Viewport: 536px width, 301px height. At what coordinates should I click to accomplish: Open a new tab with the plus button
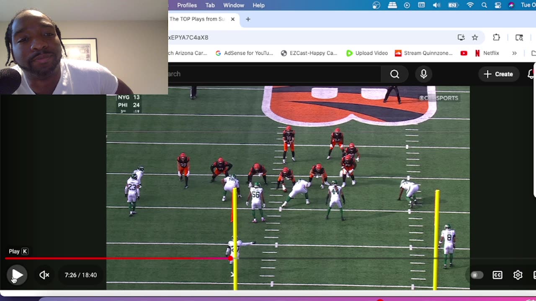tap(248, 19)
